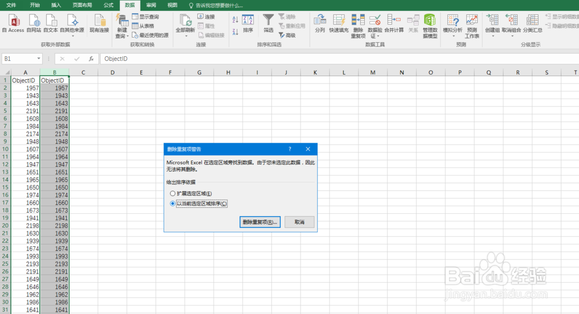The image size is (579, 314).
Task: Click the 取消 button in dialog
Action: 299,222
